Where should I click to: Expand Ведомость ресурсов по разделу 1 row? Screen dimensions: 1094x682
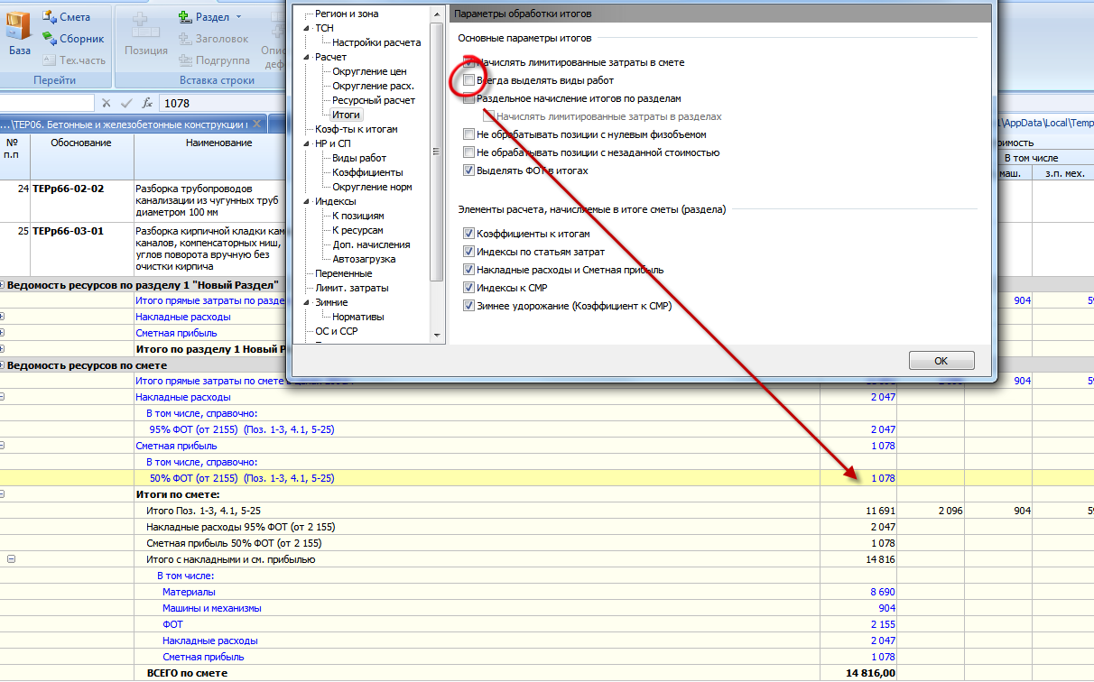tap(3, 285)
